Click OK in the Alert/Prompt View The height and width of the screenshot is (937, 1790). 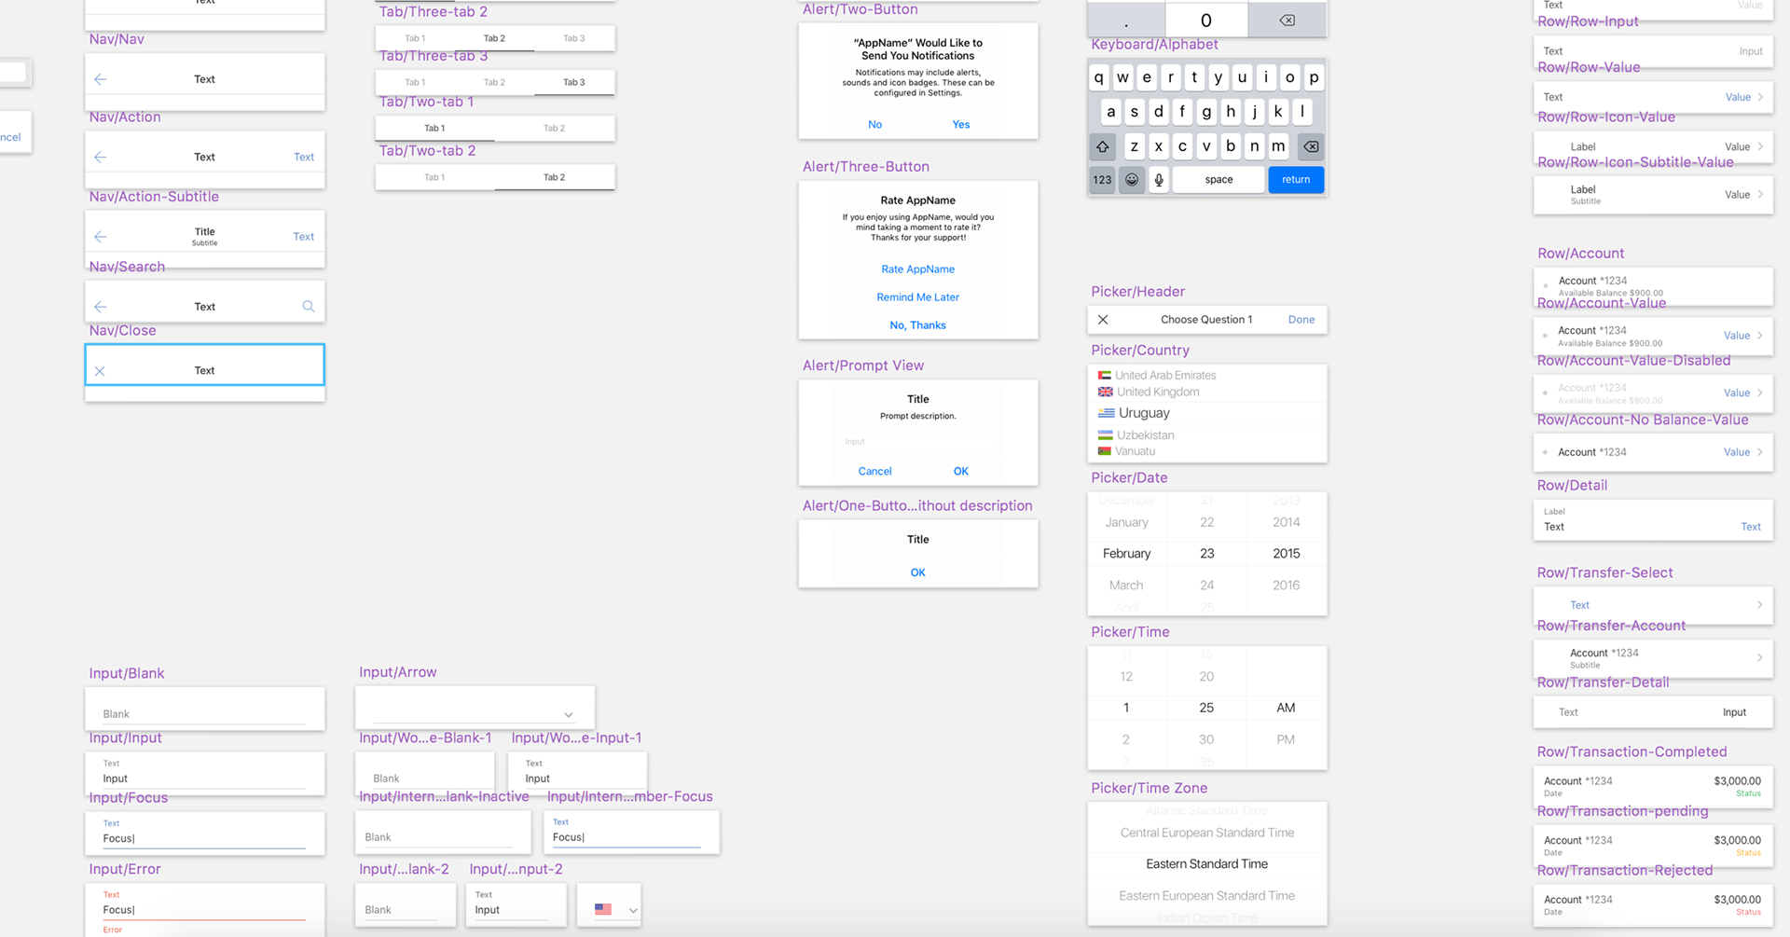(961, 471)
